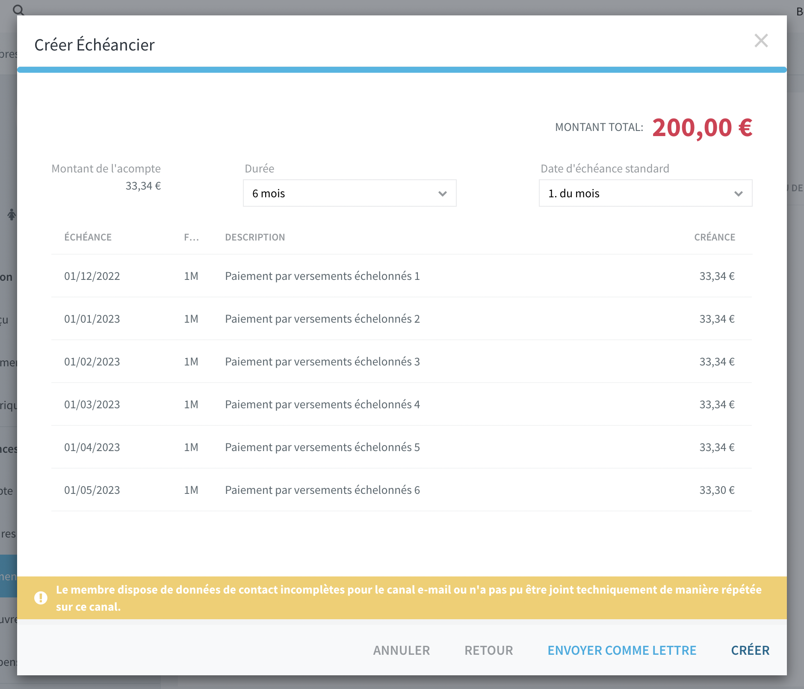Select Paiement par versements échelonnés 3
804x689 pixels.
322,362
